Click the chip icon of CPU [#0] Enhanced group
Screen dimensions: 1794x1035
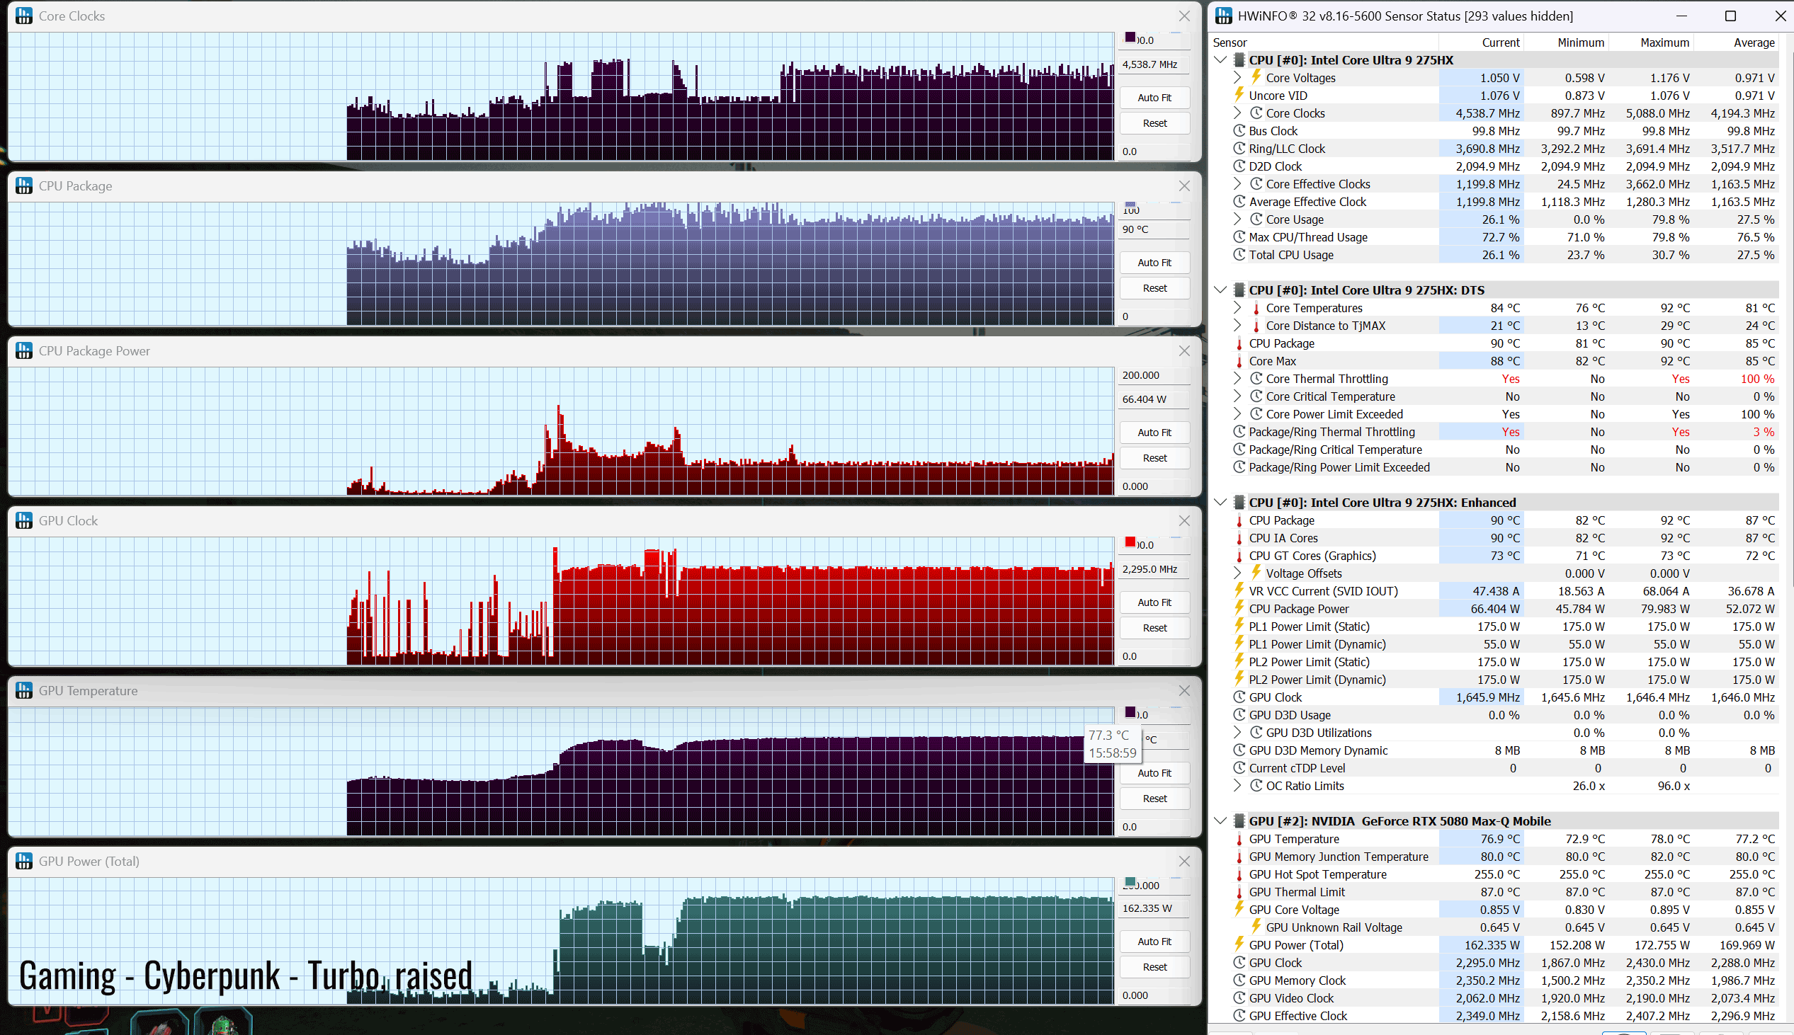[1239, 503]
